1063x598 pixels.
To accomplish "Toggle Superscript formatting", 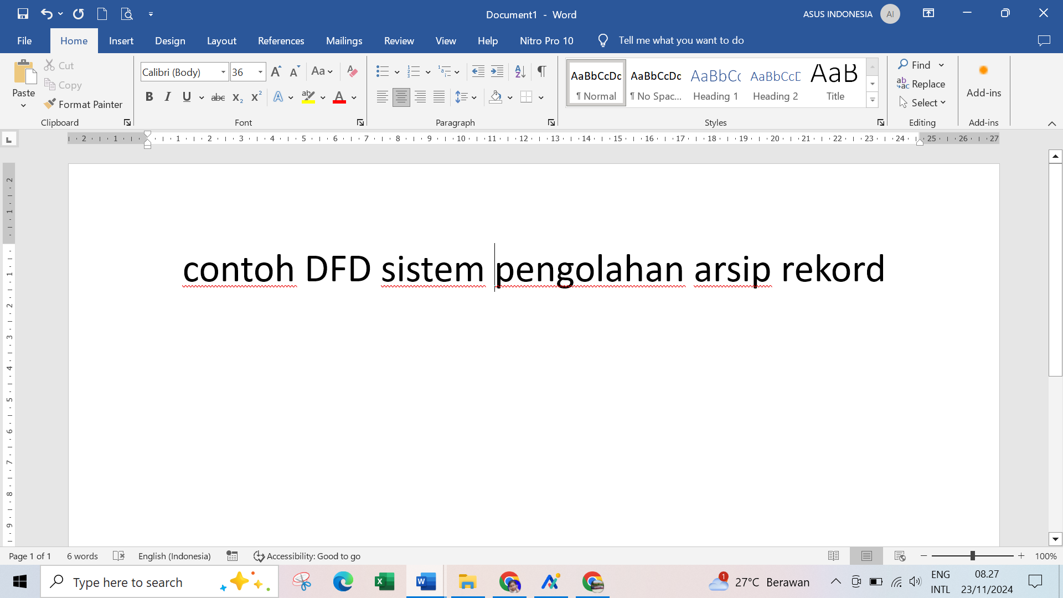I will pos(256,97).
